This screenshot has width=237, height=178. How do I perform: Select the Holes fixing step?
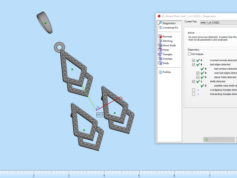click(163, 50)
